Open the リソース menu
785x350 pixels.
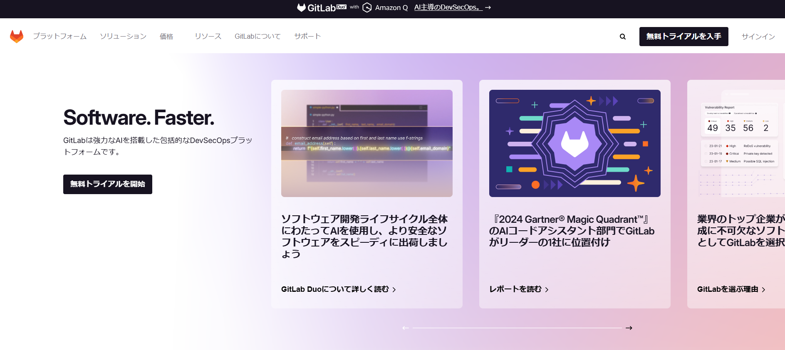coord(208,36)
